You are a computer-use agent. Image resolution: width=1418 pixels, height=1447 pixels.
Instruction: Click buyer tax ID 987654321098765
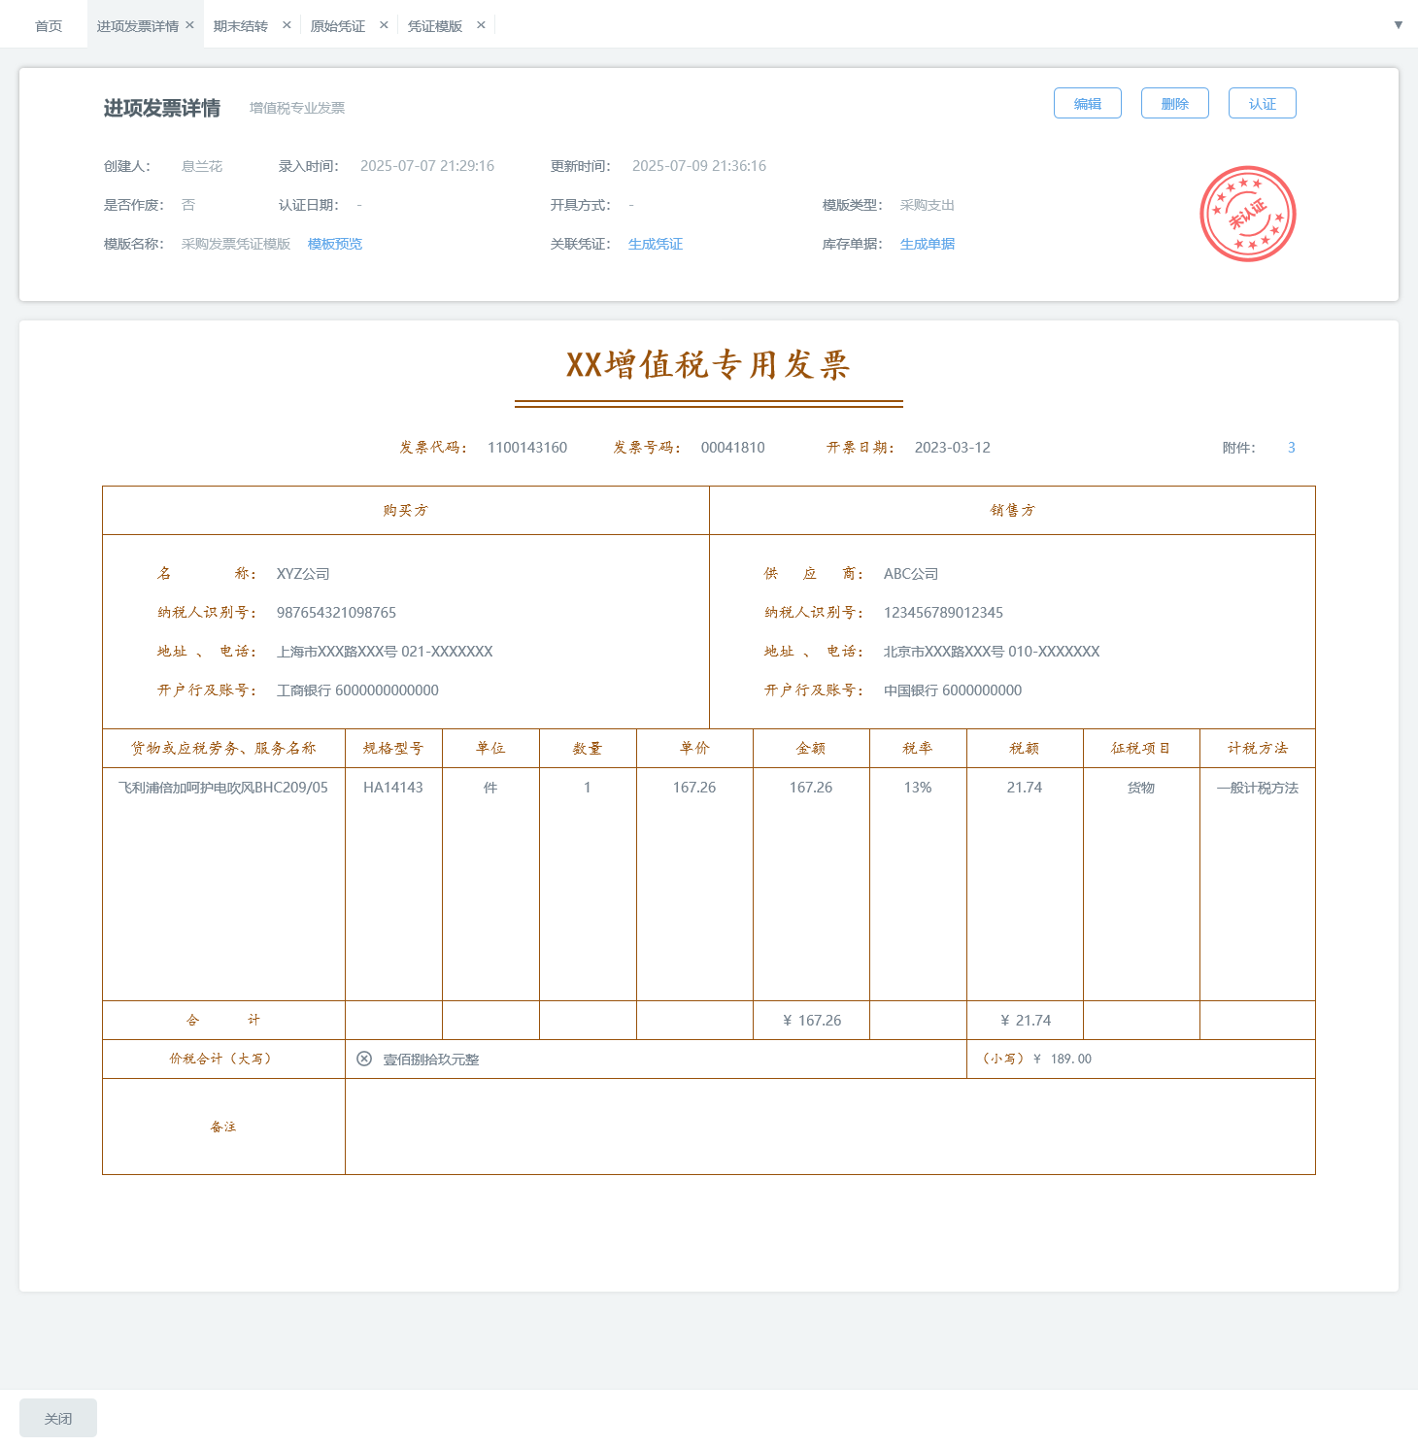point(336,613)
